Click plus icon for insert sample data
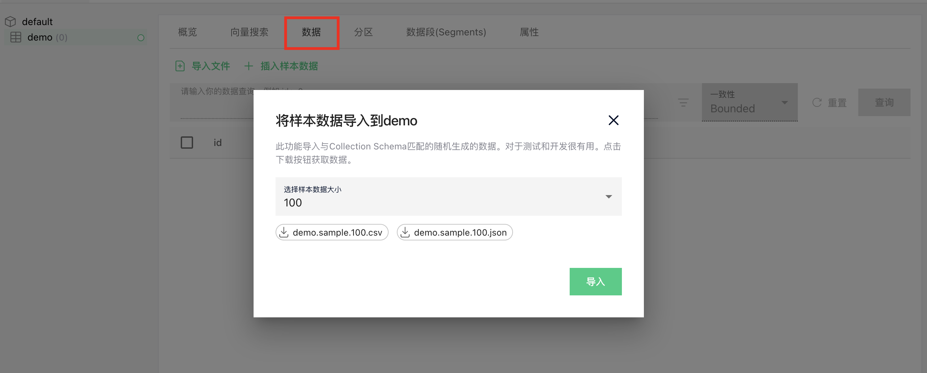 [249, 66]
